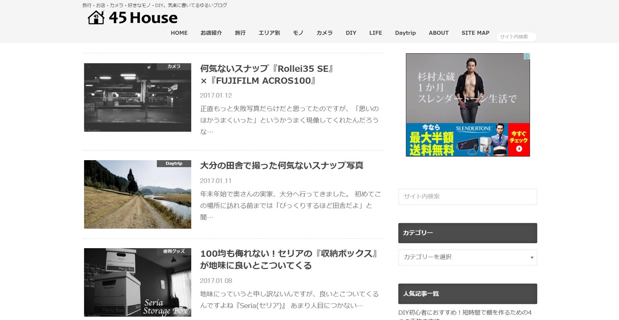Click the Daytrip tag on second thumbnail
619x320 pixels.
point(174,164)
